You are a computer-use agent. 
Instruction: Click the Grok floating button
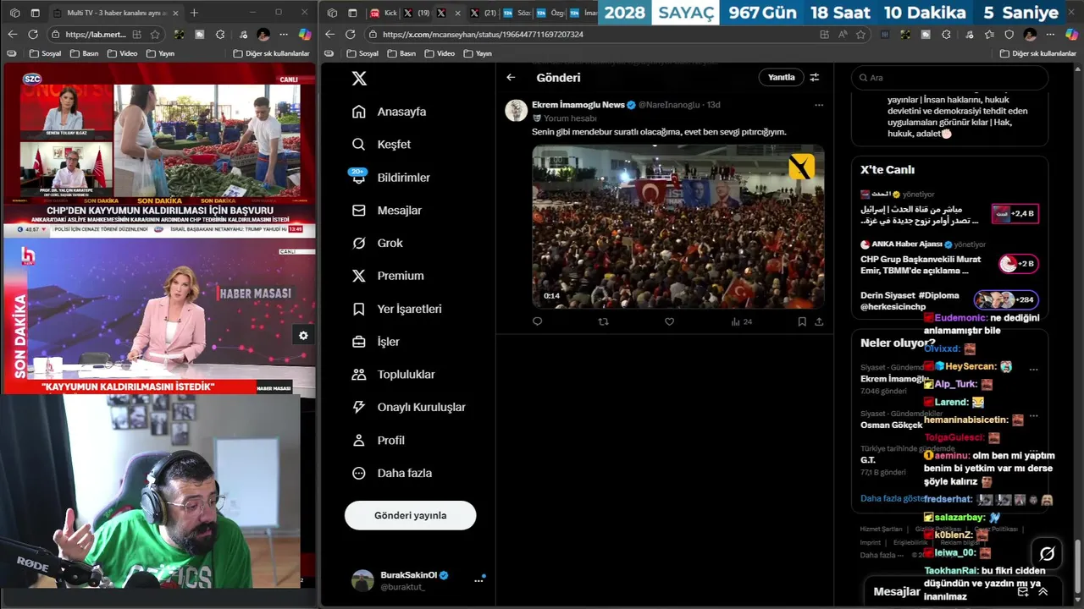[1047, 554]
